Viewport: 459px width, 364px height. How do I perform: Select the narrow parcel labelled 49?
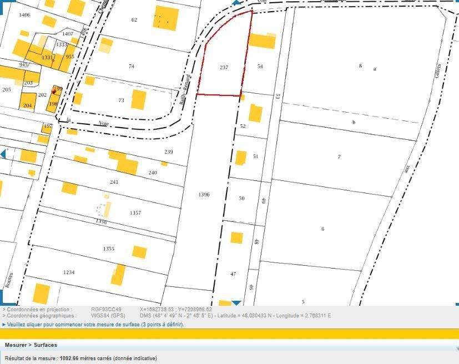[x=264, y=201]
